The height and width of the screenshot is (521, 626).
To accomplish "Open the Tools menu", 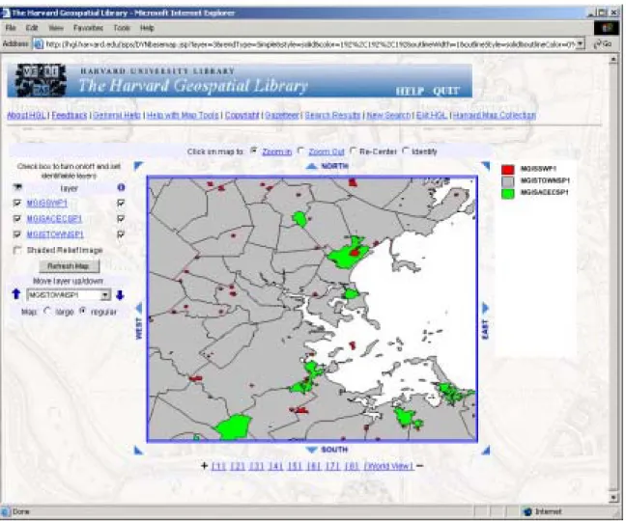I will (x=122, y=28).
